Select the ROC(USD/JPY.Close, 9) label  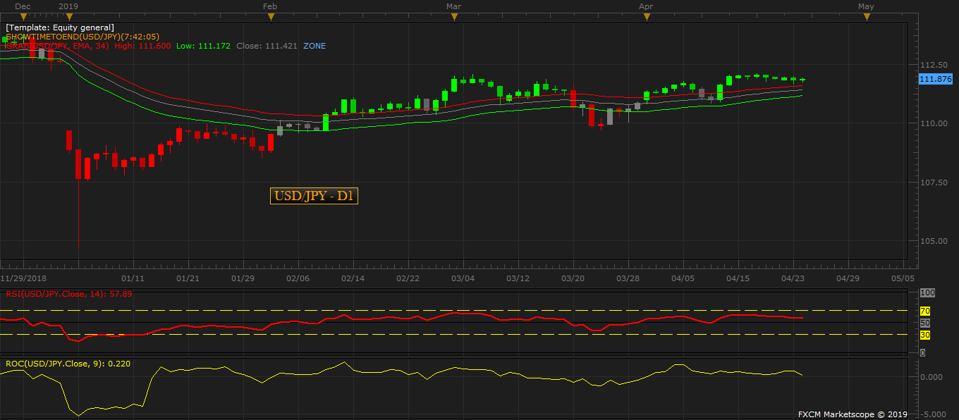(68, 364)
